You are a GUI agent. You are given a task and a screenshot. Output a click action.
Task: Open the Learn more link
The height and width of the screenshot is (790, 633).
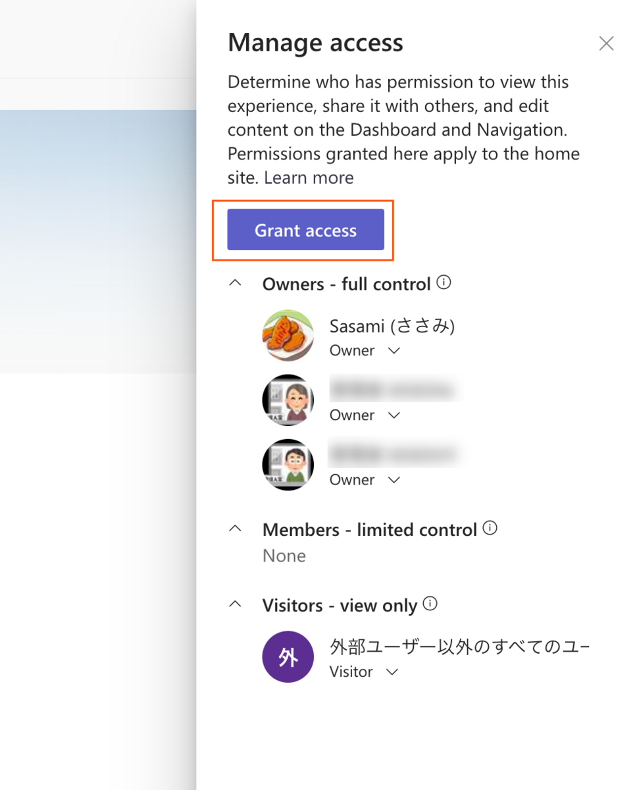(309, 178)
